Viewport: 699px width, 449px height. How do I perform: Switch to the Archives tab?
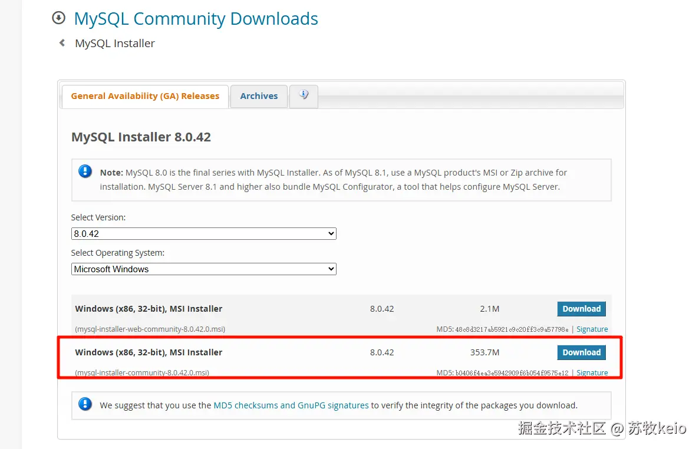(x=259, y=96)
